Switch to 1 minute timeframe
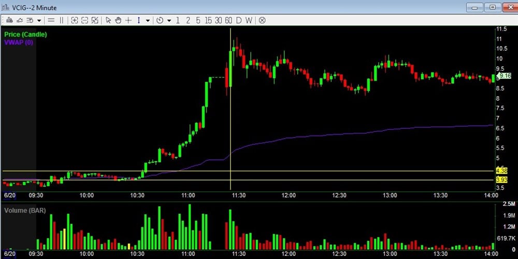The width and height of the screenshot is (518, 259). [x=178, y=21]
